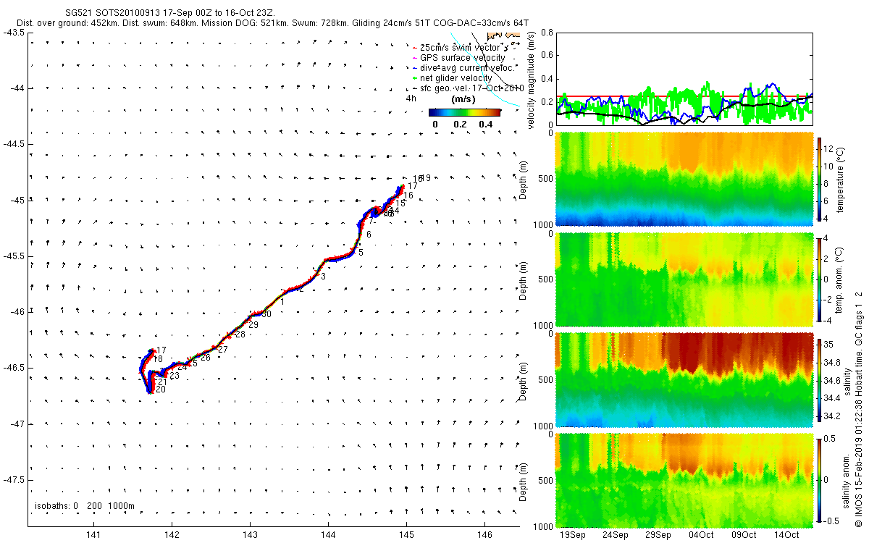Select the 'net glider velocity' legend entry

(451, 77)
